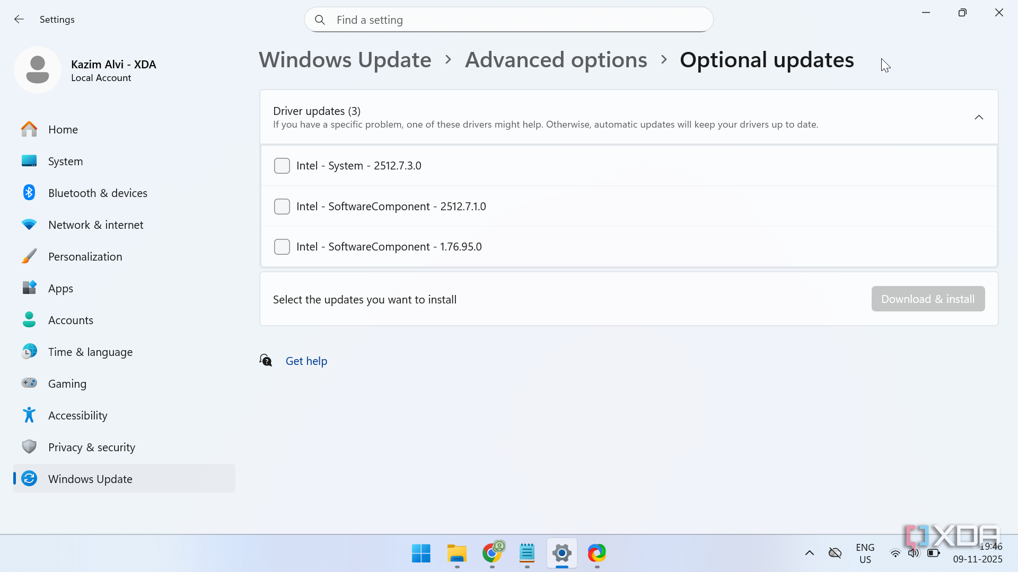Click the Get help icon
Viewport: 1018px width, 572px height.
[x=266, y=361]
